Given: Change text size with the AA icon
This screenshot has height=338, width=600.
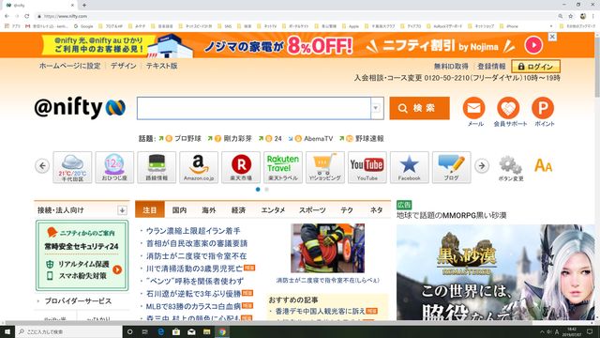Looking at the screenshot, I should 543,165.
